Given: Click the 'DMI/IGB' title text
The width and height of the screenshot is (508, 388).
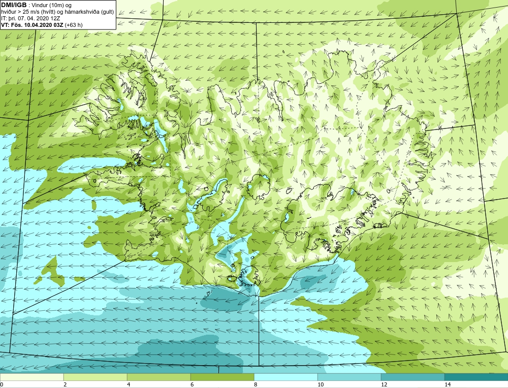Looking at the screenshot, I should [14, 5].
